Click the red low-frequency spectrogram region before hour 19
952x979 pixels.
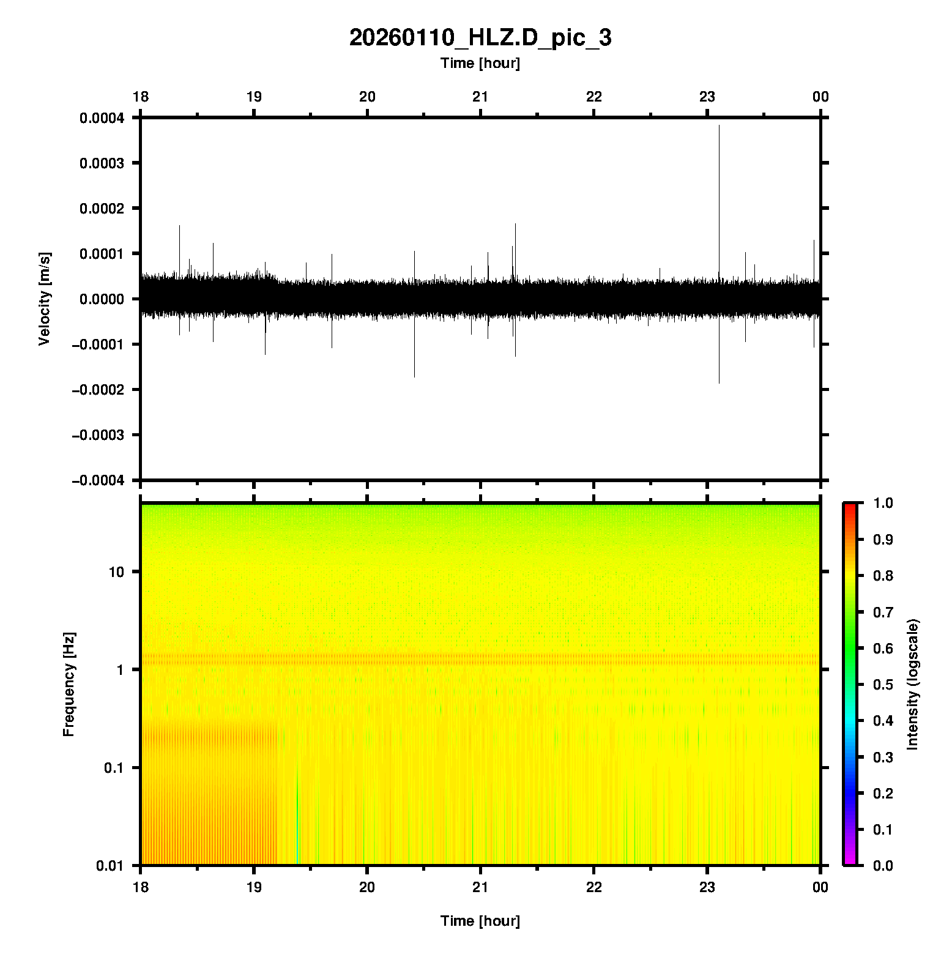coord(208,795)
